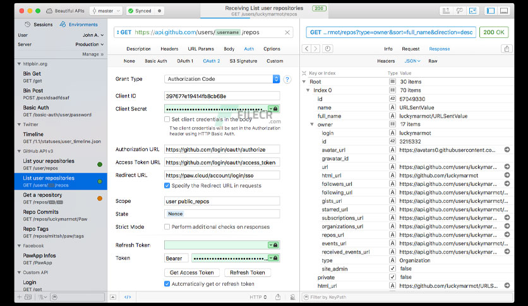Viewport: 528px width, 306px height.
Task: Click the new group folder icon
Action: [28, 297]
